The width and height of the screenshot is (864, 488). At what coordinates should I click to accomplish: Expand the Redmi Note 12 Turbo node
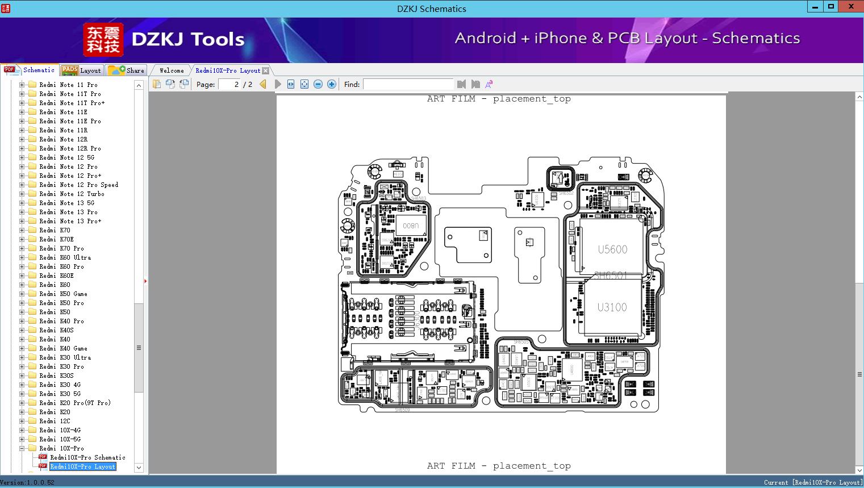(22, 194)
